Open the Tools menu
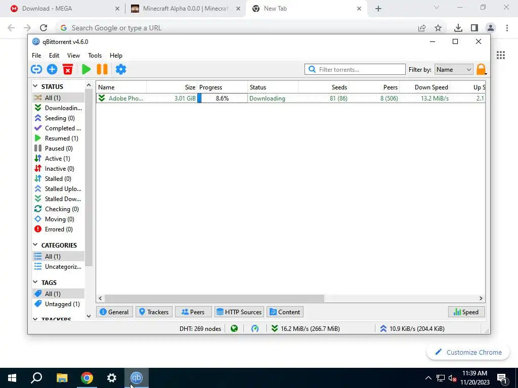 click(95, 56)
